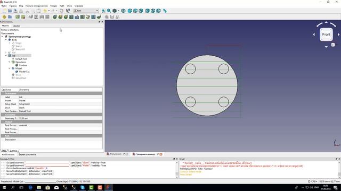This screenshot has height=191, width=341.
Task: Open the CAD navigation style dropdown
Action: click(x=313, y=181)
